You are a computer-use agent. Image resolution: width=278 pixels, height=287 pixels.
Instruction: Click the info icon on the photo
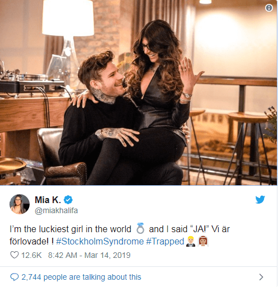click(268, 8)
